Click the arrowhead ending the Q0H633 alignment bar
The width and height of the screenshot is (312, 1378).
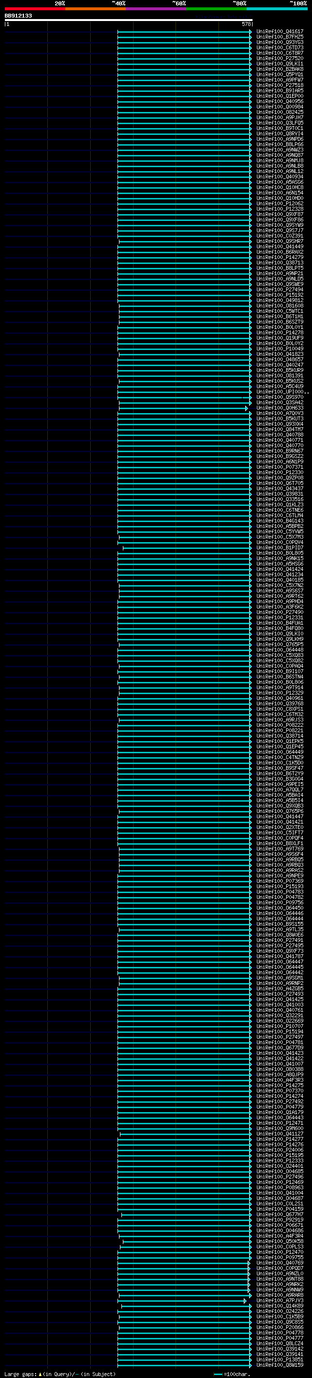246,408
